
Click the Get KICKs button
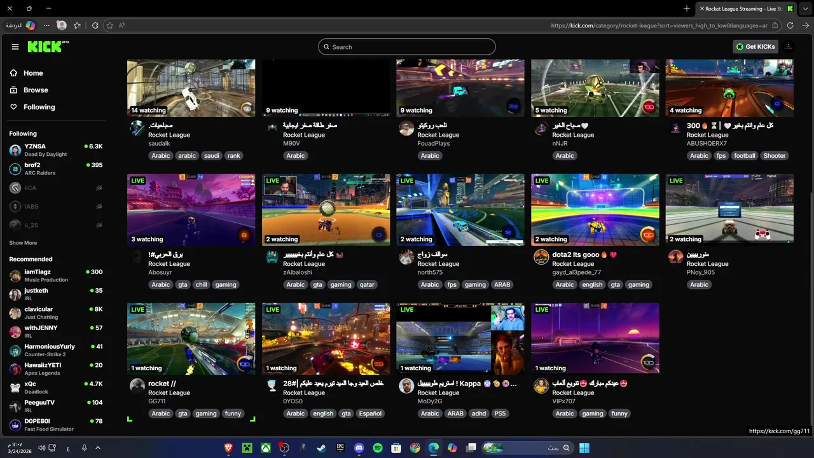click(x=755, y=47)
